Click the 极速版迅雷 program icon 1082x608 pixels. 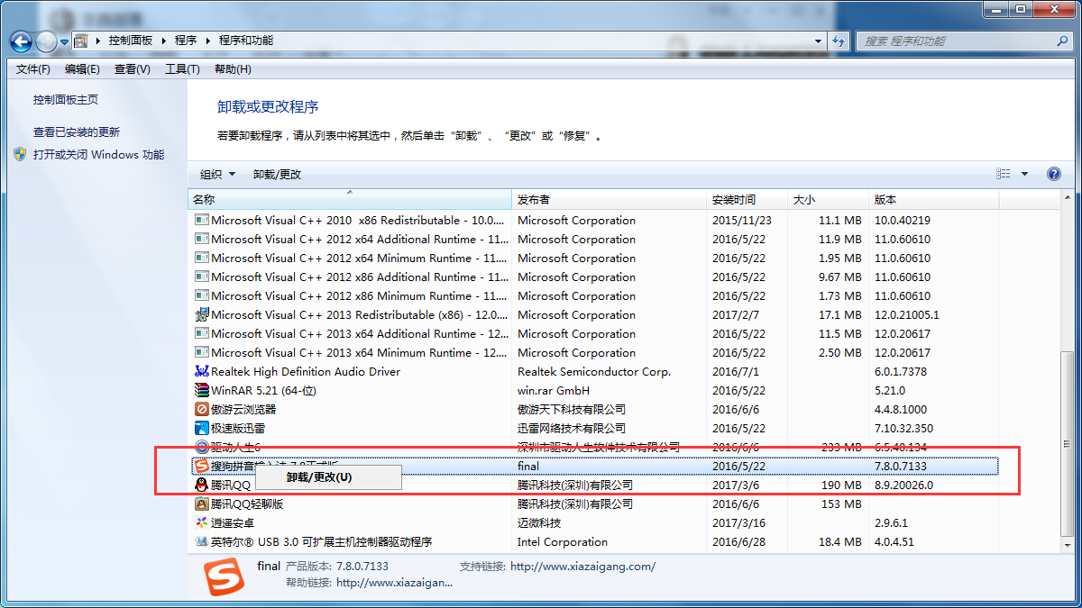pyautogui.click(x=202, y=428)
